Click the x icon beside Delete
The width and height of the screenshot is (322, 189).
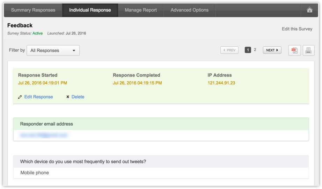68,97
